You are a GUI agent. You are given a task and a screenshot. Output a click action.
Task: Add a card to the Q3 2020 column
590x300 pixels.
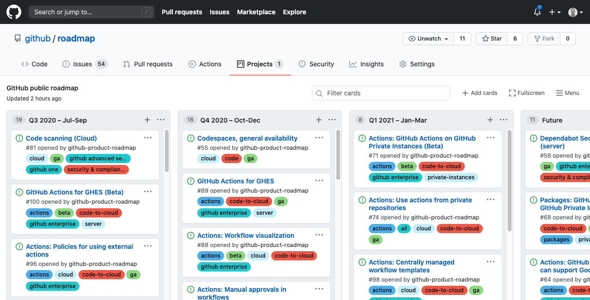(x=147, y=120)
